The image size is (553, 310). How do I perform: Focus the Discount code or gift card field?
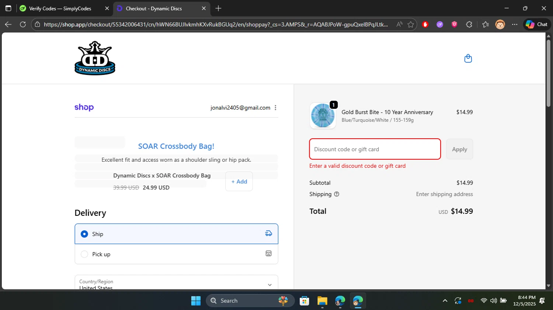click(375, 149)
